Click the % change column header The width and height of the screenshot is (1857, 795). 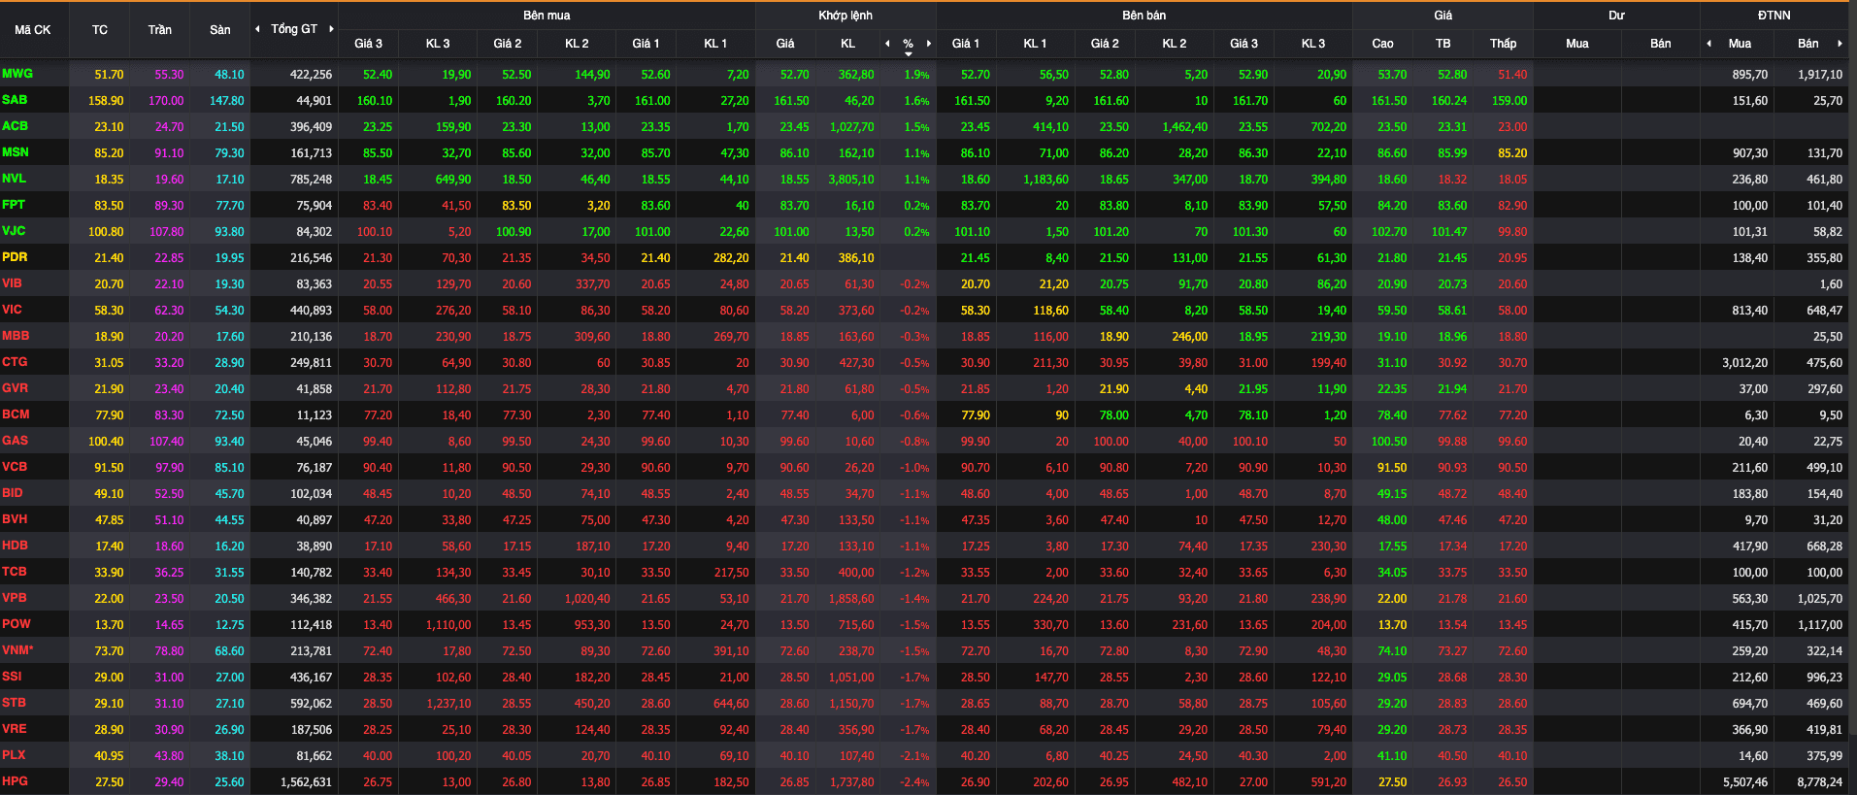[x=909, y=44]
